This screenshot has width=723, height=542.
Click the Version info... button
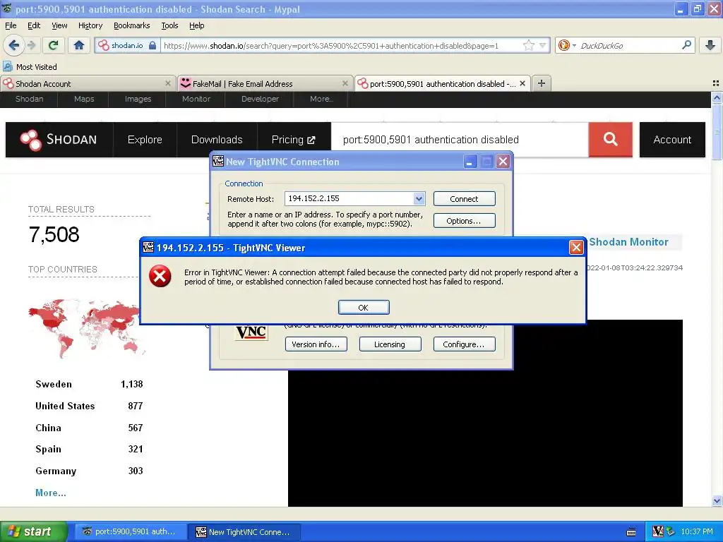(316, 344)
